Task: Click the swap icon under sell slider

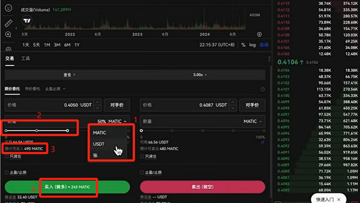Action: click(x=263, y=142)
